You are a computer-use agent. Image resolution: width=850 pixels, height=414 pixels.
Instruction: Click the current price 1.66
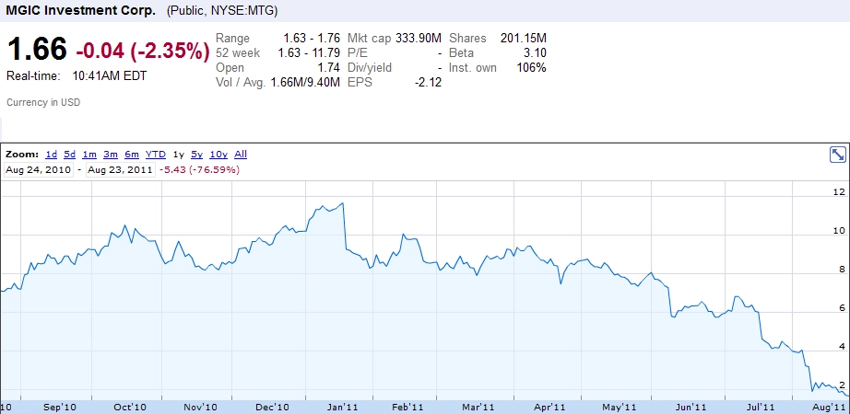pos(37,50)
